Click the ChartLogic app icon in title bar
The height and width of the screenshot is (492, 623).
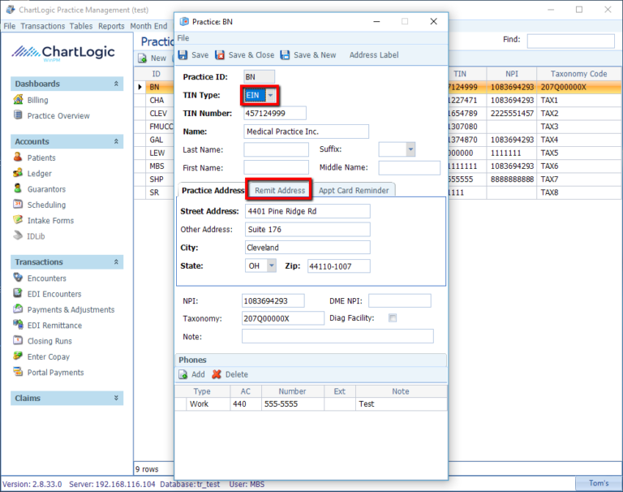11,10
